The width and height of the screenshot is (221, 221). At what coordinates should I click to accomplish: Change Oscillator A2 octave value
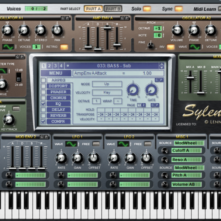point(158,28)
